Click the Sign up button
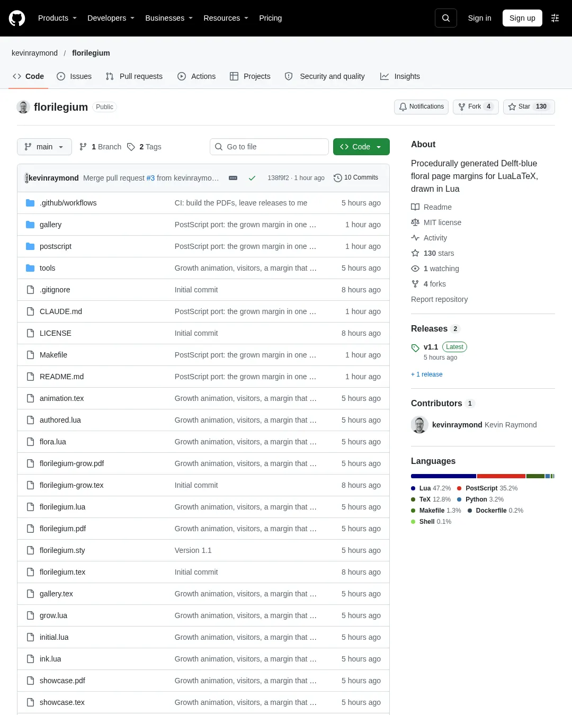The image size is (572, 715). pos(522,18)
